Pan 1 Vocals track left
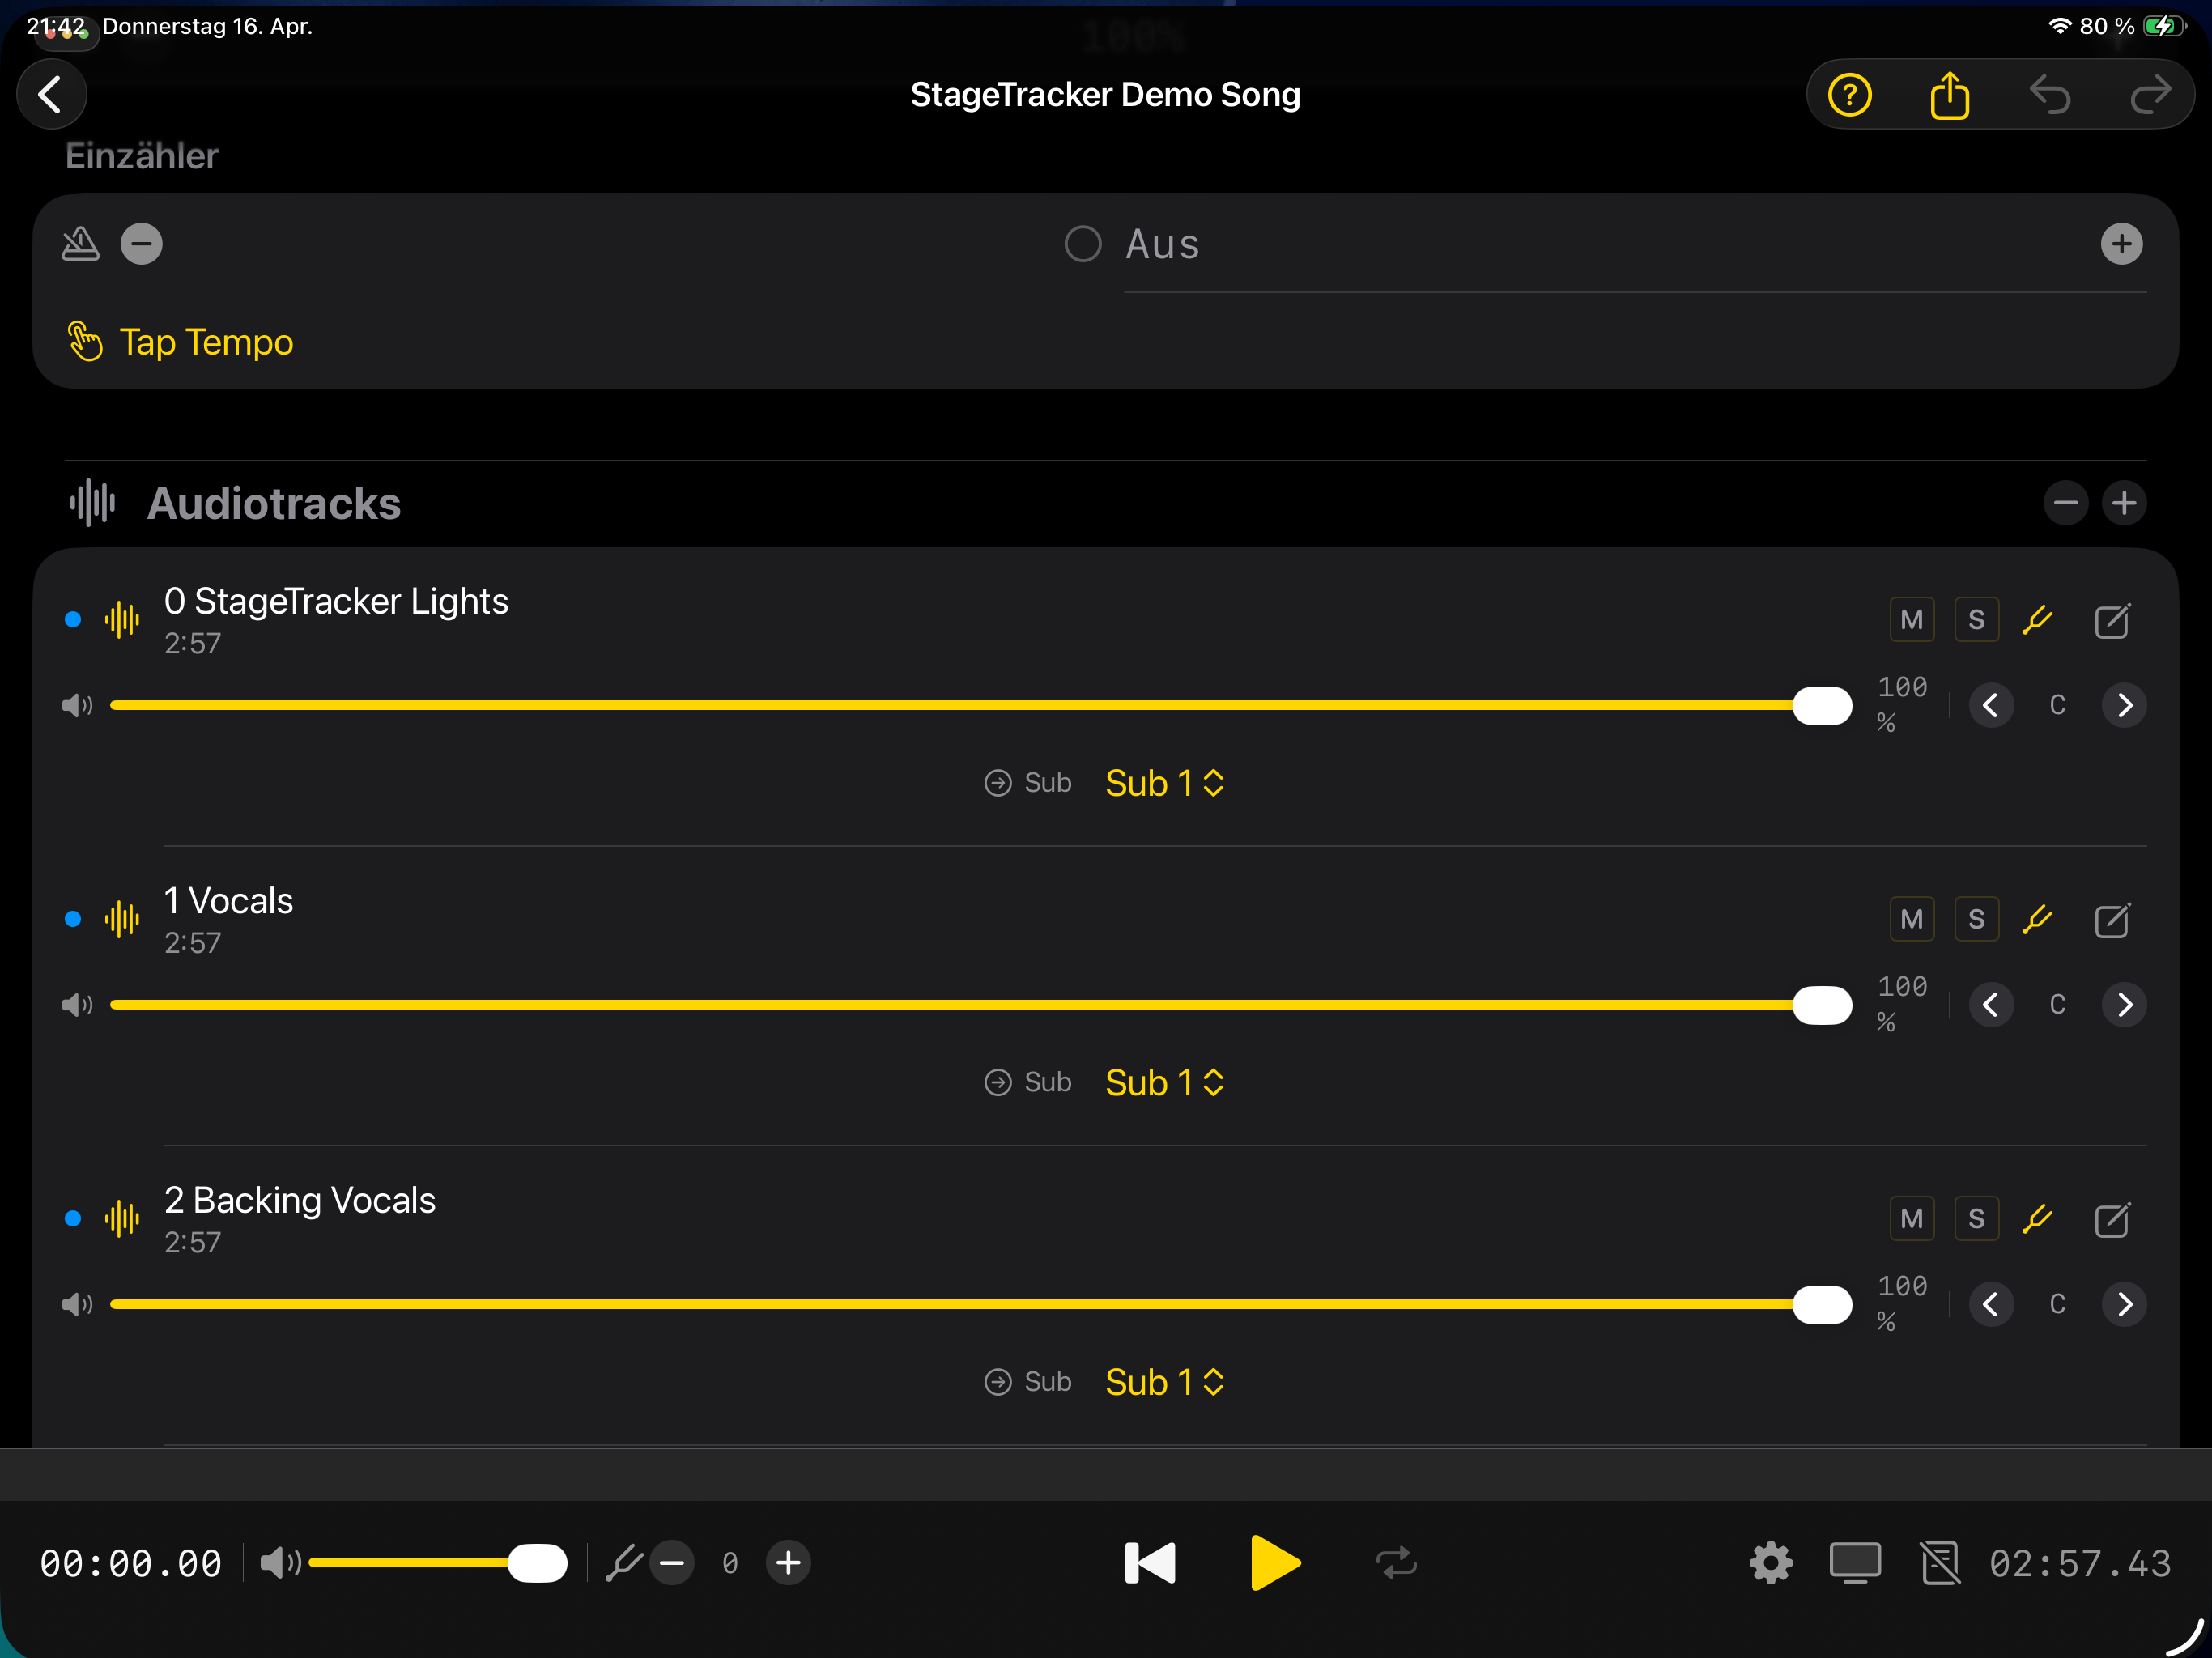 [x=1990, y=1005]
